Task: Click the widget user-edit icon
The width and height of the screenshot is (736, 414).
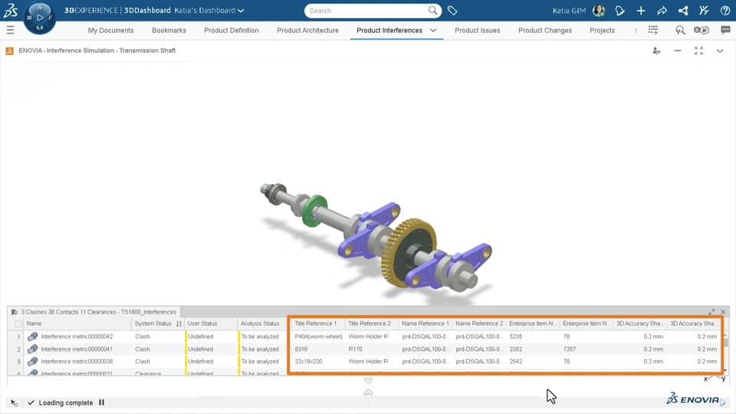Action: (657, 51)
